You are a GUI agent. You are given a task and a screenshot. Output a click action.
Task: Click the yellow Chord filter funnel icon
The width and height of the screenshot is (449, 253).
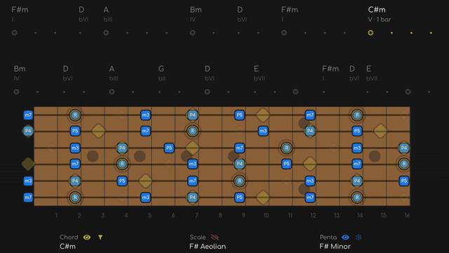click(x=100, y=238)
